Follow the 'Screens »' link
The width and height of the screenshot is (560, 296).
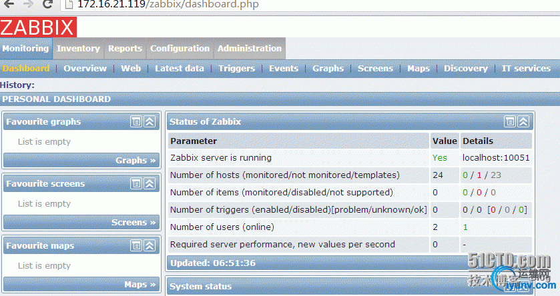click(x=133, y=223)
